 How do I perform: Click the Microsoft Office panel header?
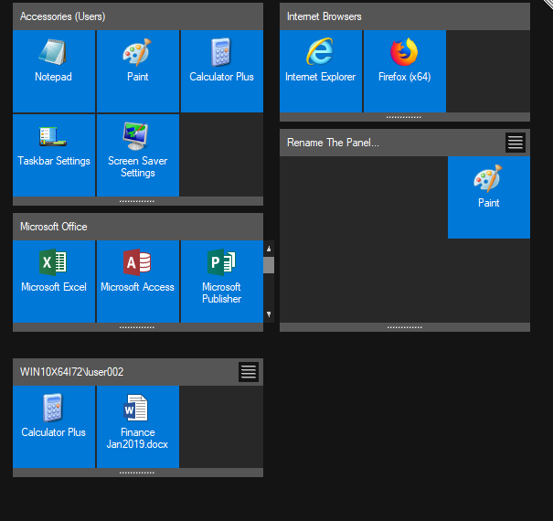point(137,227)
